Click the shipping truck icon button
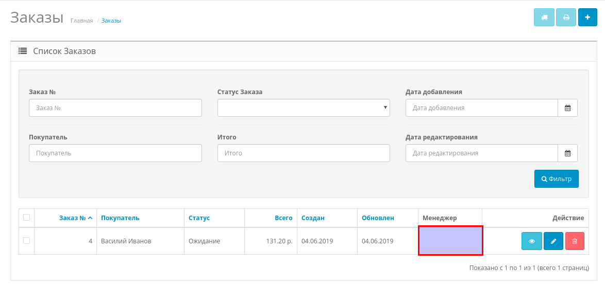Image resolution: width=605 pixels, height=285 pixels. pos(544,17)
